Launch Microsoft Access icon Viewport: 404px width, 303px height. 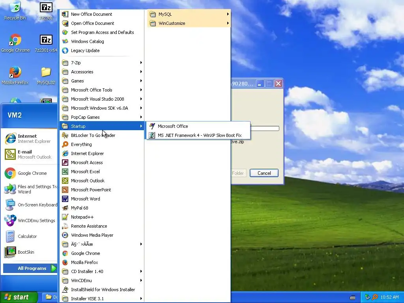coord(65,163)
